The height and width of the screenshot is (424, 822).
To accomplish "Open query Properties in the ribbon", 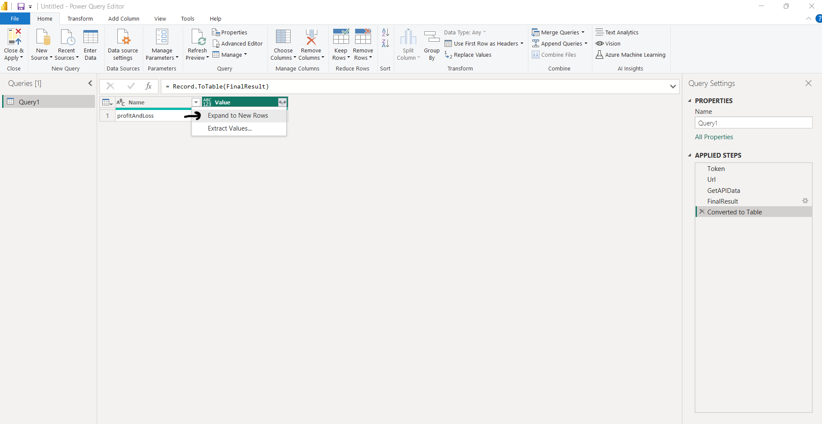I will [230, 32].
